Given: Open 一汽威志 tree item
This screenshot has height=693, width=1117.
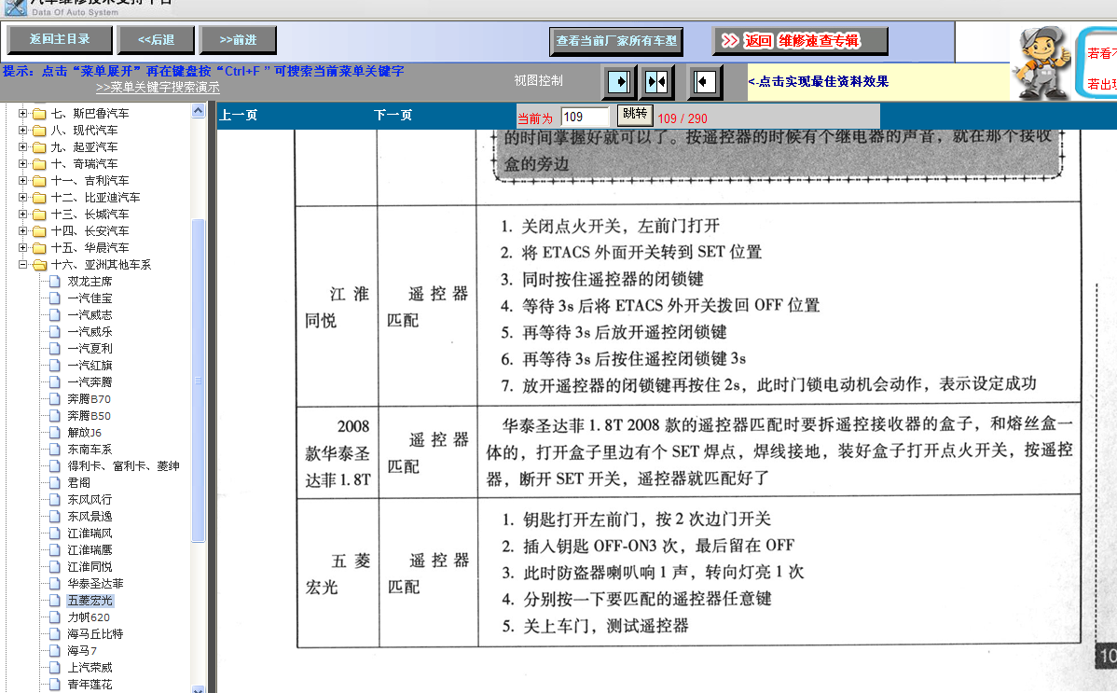Looking at the screenshot, I should (x=90, y=315).
